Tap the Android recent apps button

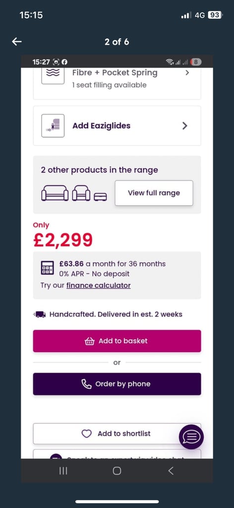point(63,471)
